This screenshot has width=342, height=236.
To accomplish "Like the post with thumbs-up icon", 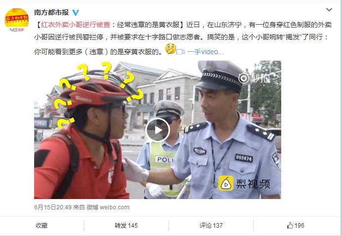I will tap(290, 226).
